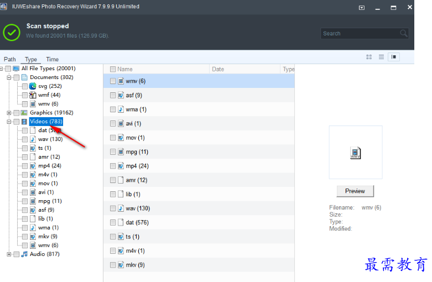Viewport: 432px width, 282px height.
Task: Click the Videos film strip icon
Action: tap(24, 122)
